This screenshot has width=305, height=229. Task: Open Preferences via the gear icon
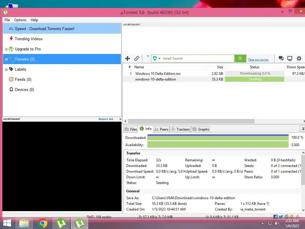299,58
